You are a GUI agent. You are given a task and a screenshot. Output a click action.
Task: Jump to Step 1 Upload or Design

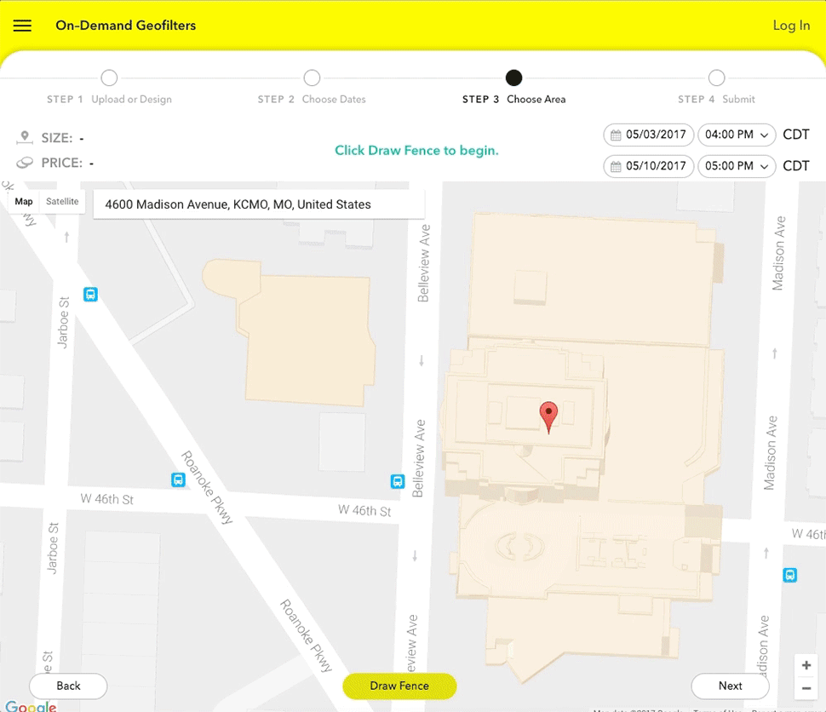coord(109,78)
